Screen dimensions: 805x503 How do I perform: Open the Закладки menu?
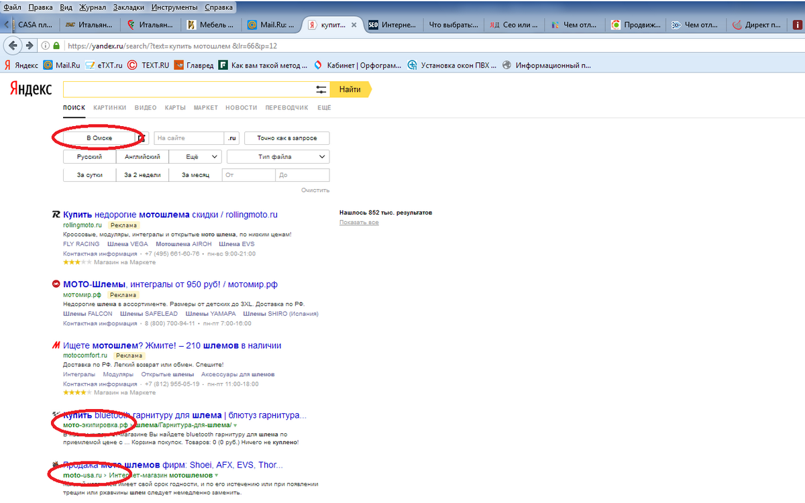point(128,7)
